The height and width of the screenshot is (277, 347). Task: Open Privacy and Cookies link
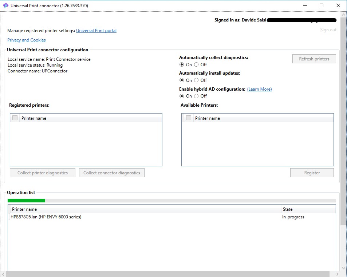(26, 40)
